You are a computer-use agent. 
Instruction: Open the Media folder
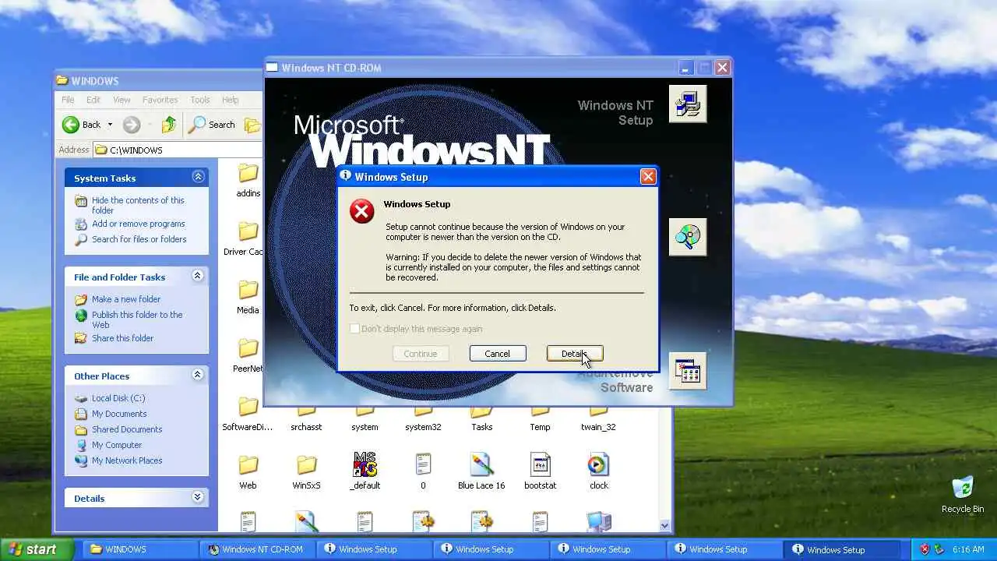click(248, 297)
